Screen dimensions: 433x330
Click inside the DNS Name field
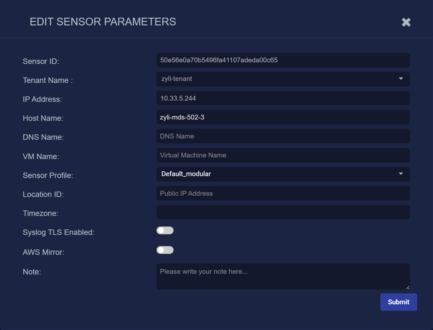(x=282, y=136)
